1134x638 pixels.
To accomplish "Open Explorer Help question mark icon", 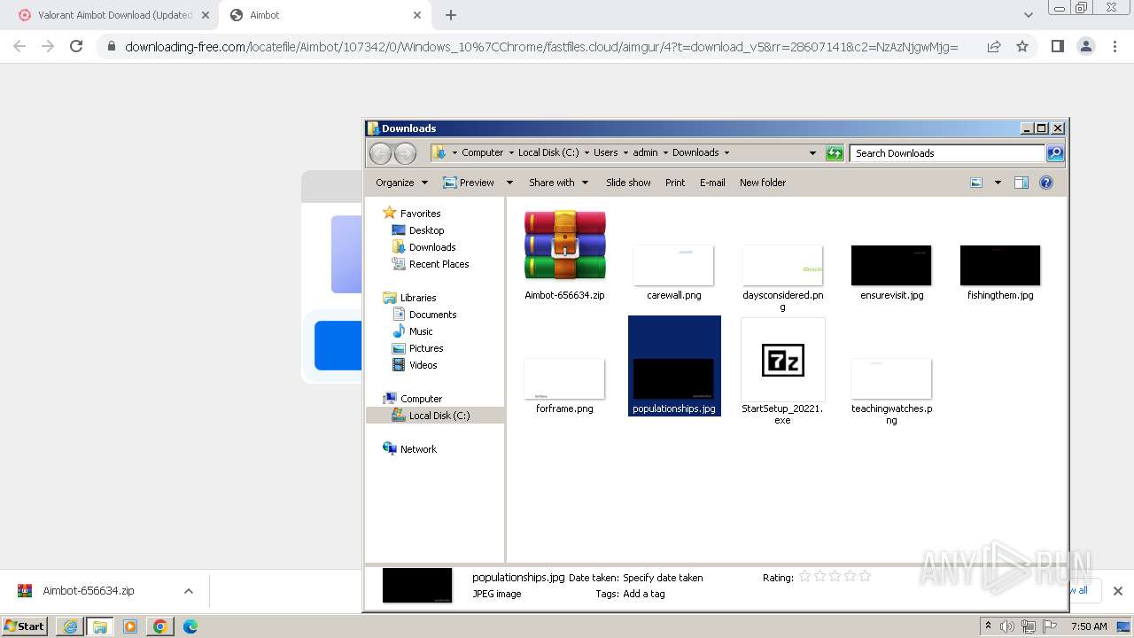I will pos(1046,183).
